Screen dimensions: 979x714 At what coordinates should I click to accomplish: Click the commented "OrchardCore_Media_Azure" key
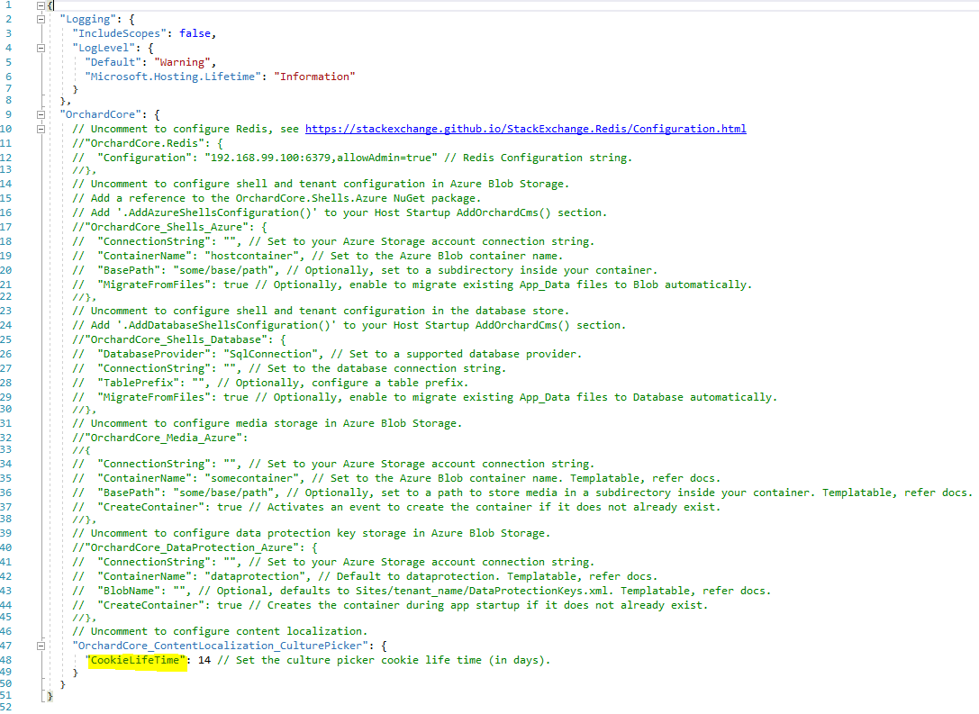coord(163,438)
